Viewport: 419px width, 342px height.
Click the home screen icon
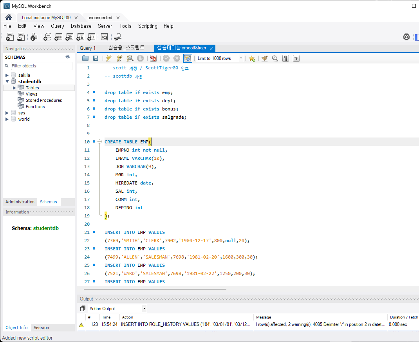coord(9,17)
